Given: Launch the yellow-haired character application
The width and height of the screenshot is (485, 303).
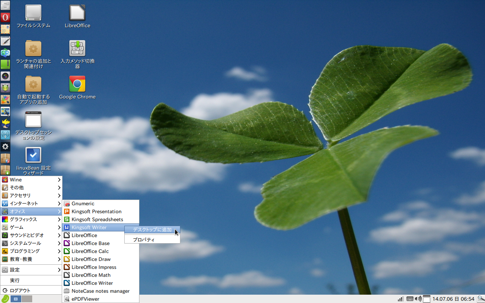Looking at the screenshot, I should coord(5,123).
